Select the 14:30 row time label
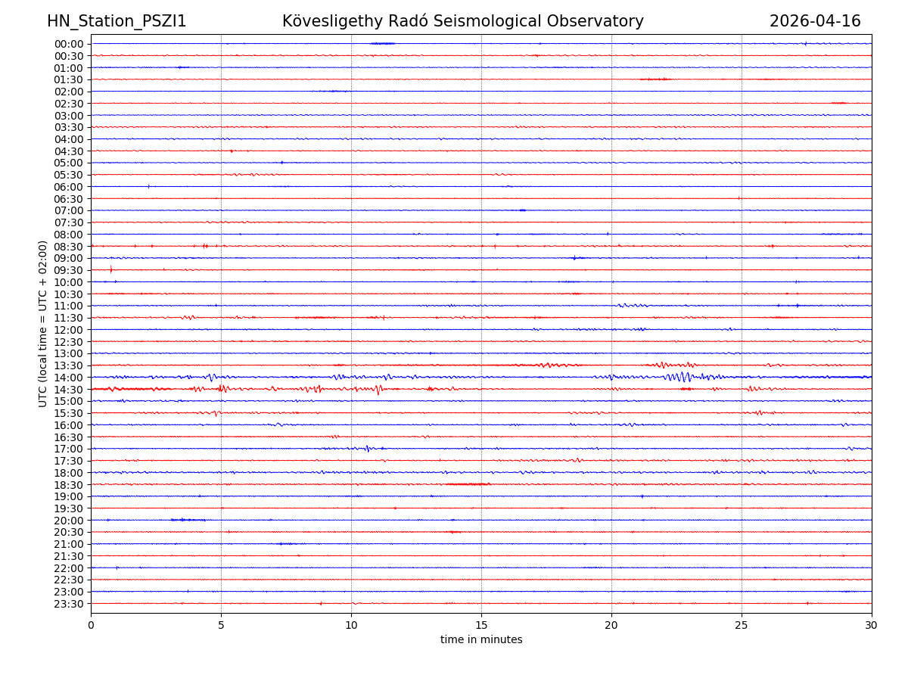Image resolution: width=908 pixels, height=681 pixels. [x=69, y=390]
